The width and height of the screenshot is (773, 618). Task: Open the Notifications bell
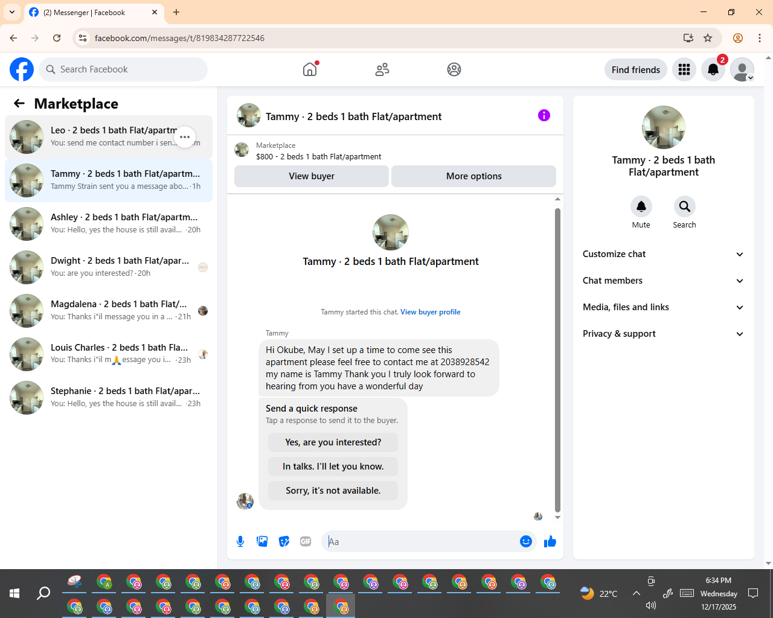click(713, 69)
